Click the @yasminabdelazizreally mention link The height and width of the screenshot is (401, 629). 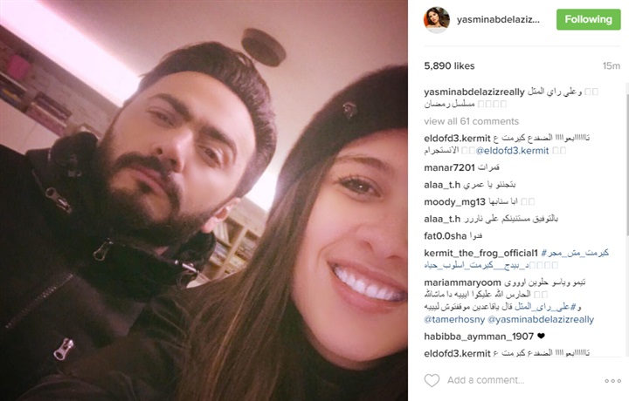[x=541, y=320]
